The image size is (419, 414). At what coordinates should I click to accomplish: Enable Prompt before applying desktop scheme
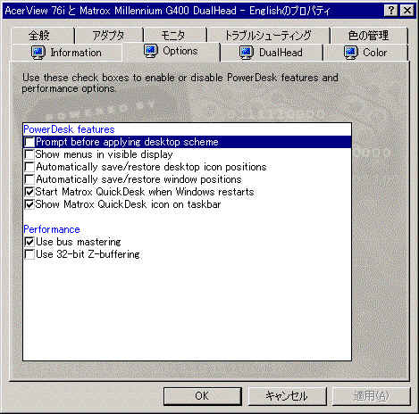point(29,142)
